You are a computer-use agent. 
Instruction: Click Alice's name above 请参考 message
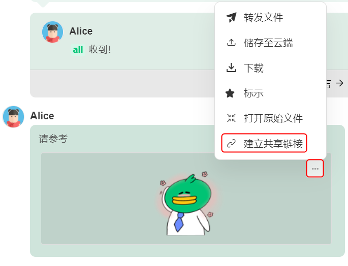(42, 116)
